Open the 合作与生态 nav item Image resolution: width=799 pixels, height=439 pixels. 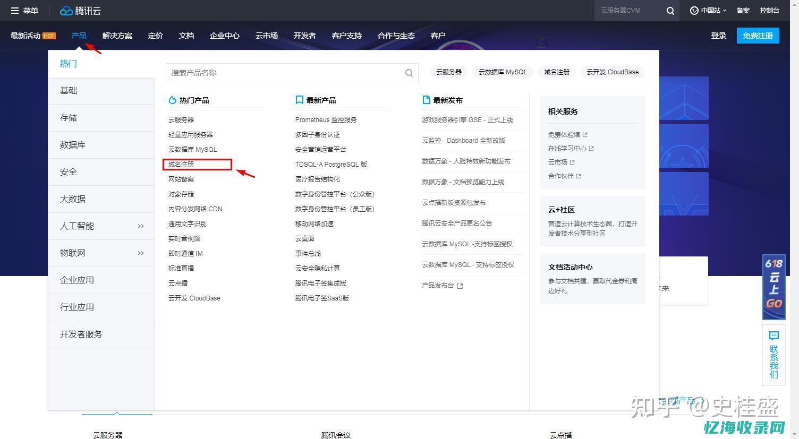(x=396, y=36)
